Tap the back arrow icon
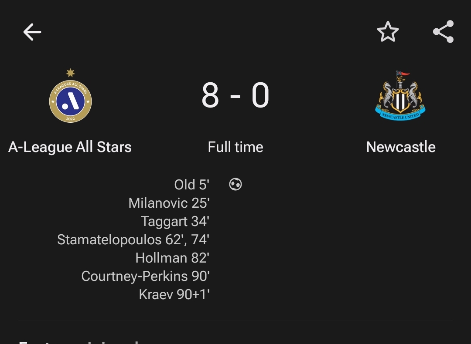 click(32, 32)
